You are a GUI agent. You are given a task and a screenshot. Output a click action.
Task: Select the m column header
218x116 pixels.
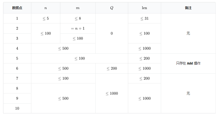coord(78,8)
